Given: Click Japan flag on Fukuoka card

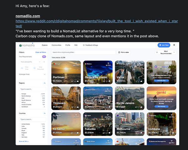Looking at the screenshot, I should pos(86,116).
